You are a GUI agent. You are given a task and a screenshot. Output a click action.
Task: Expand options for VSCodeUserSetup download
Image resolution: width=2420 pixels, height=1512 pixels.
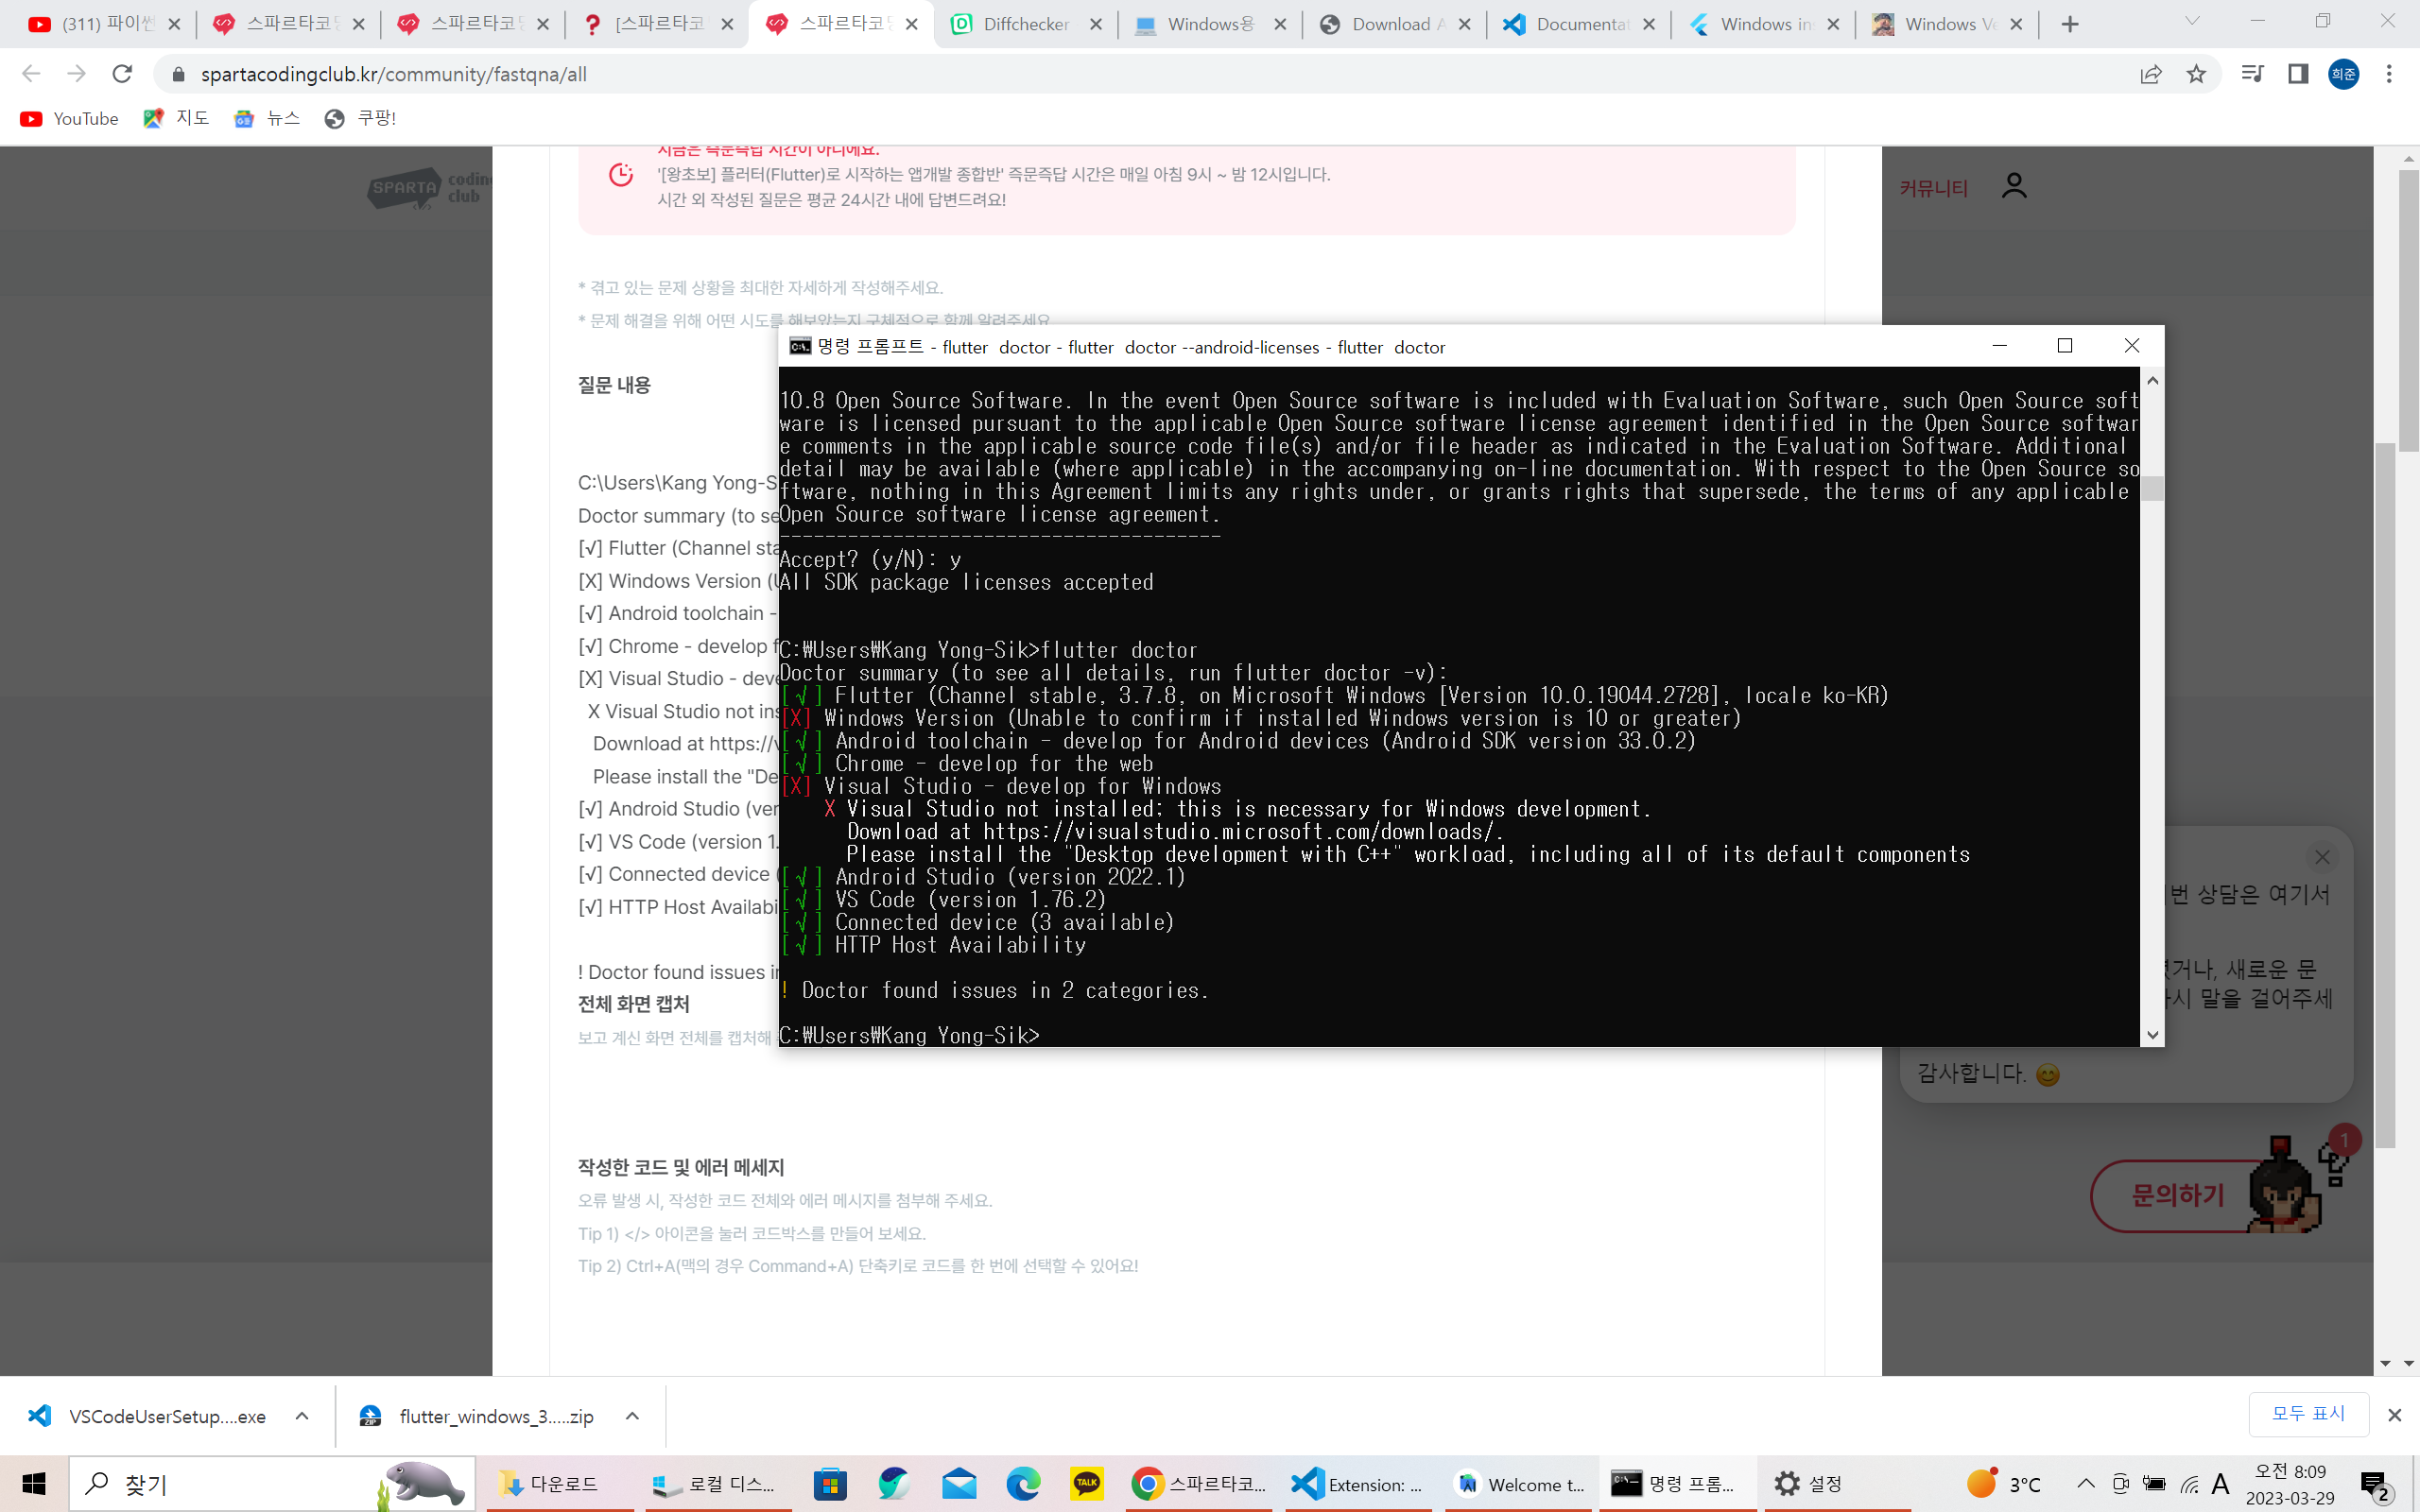tap(302, 1416)
